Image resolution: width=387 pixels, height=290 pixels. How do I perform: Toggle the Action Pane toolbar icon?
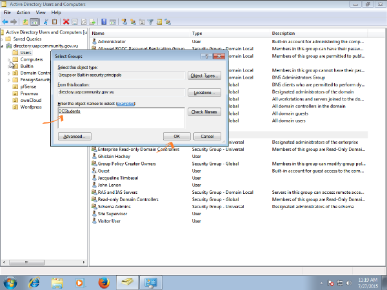tap(112, 22)
